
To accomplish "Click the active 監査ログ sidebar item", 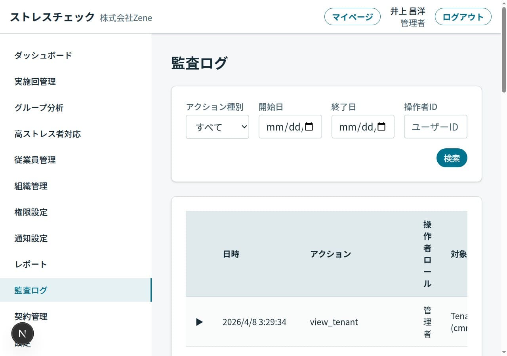I will pos(76,290).
